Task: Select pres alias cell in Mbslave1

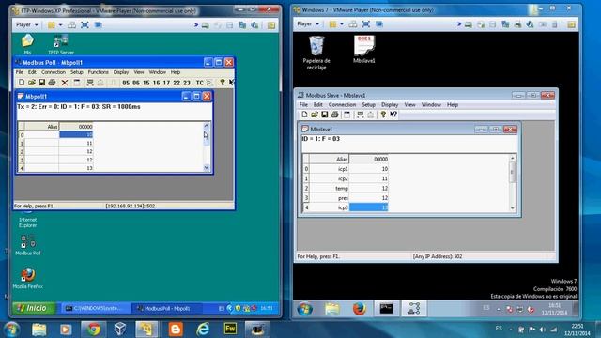Action: pyautogui.click(x=329, y=198)
